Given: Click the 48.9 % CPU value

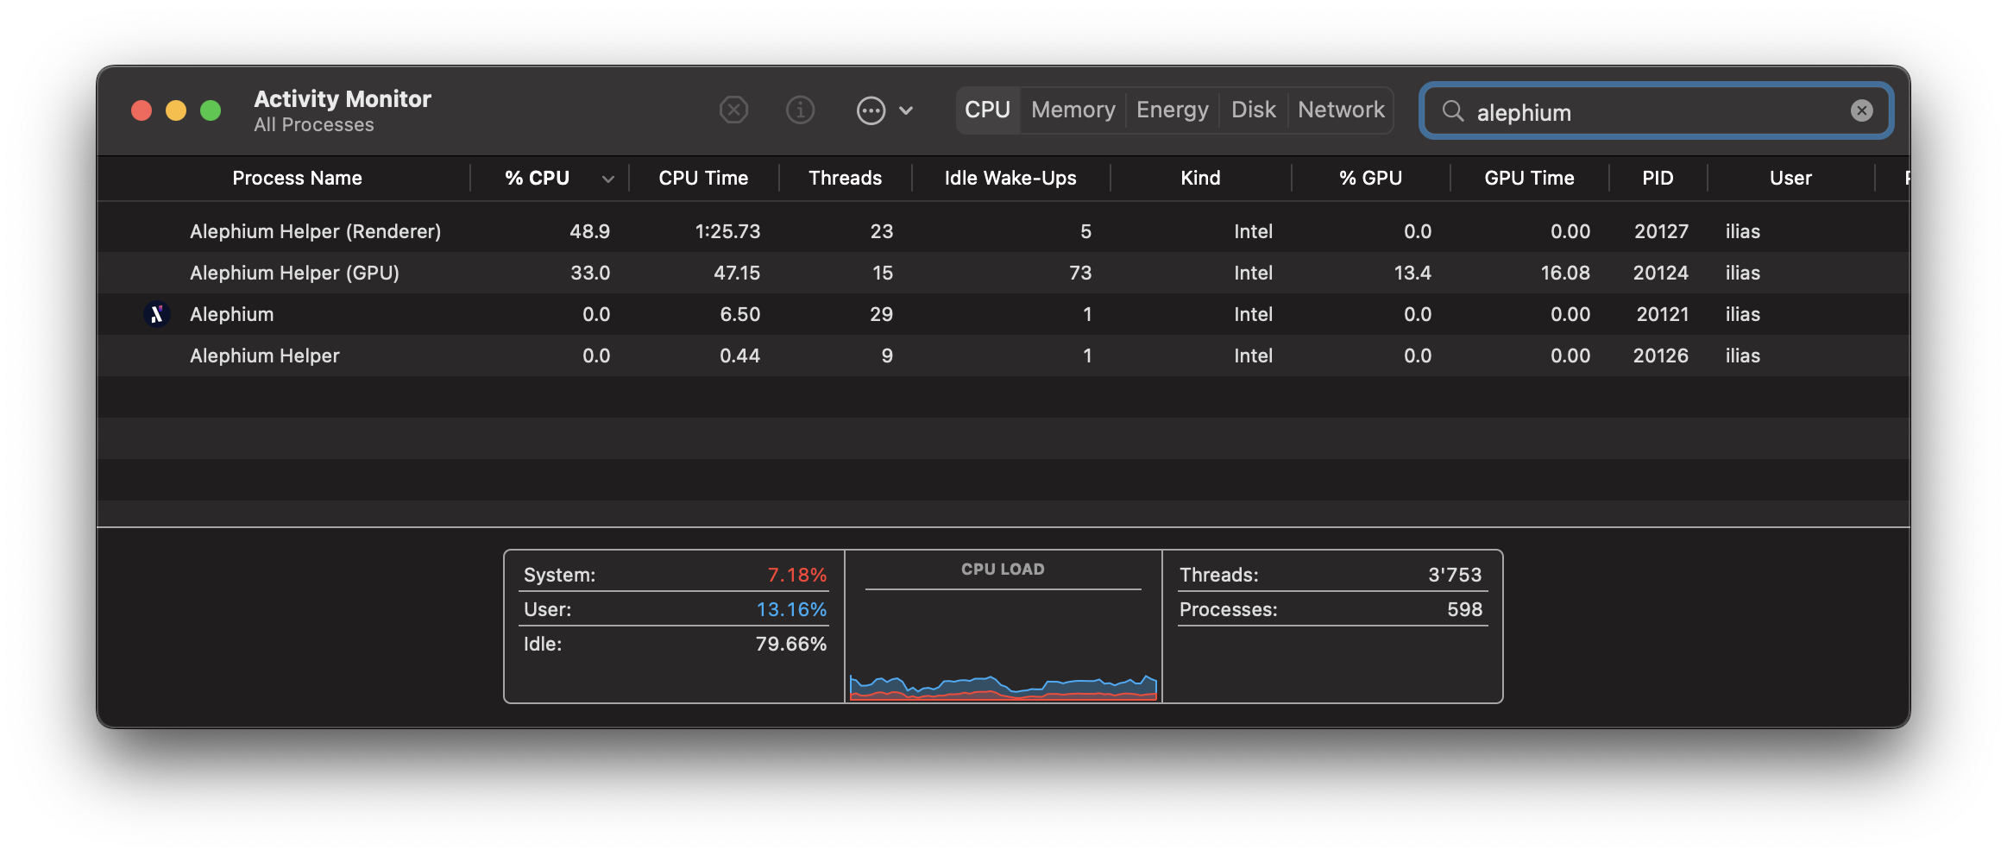Looking at the screenshot, I should (589, 231).
